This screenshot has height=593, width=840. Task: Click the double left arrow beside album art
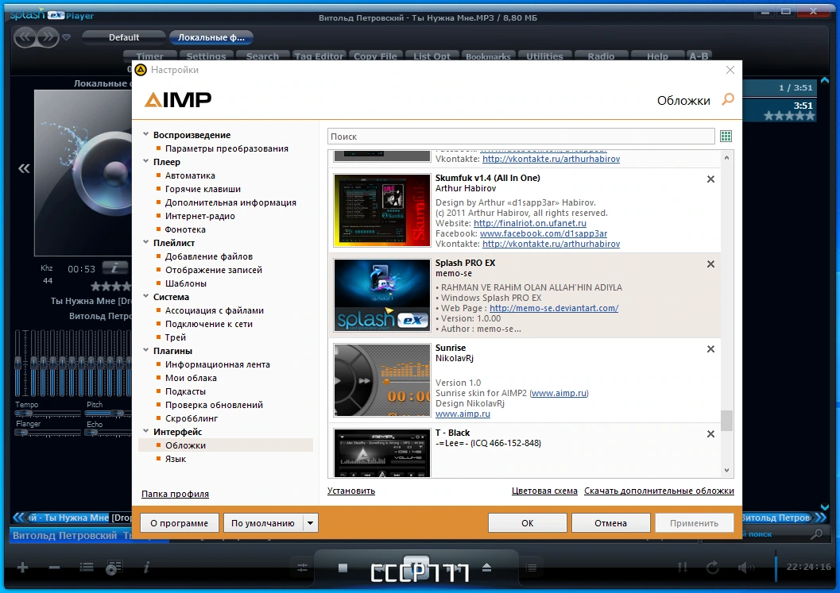(x=24, y=169)
